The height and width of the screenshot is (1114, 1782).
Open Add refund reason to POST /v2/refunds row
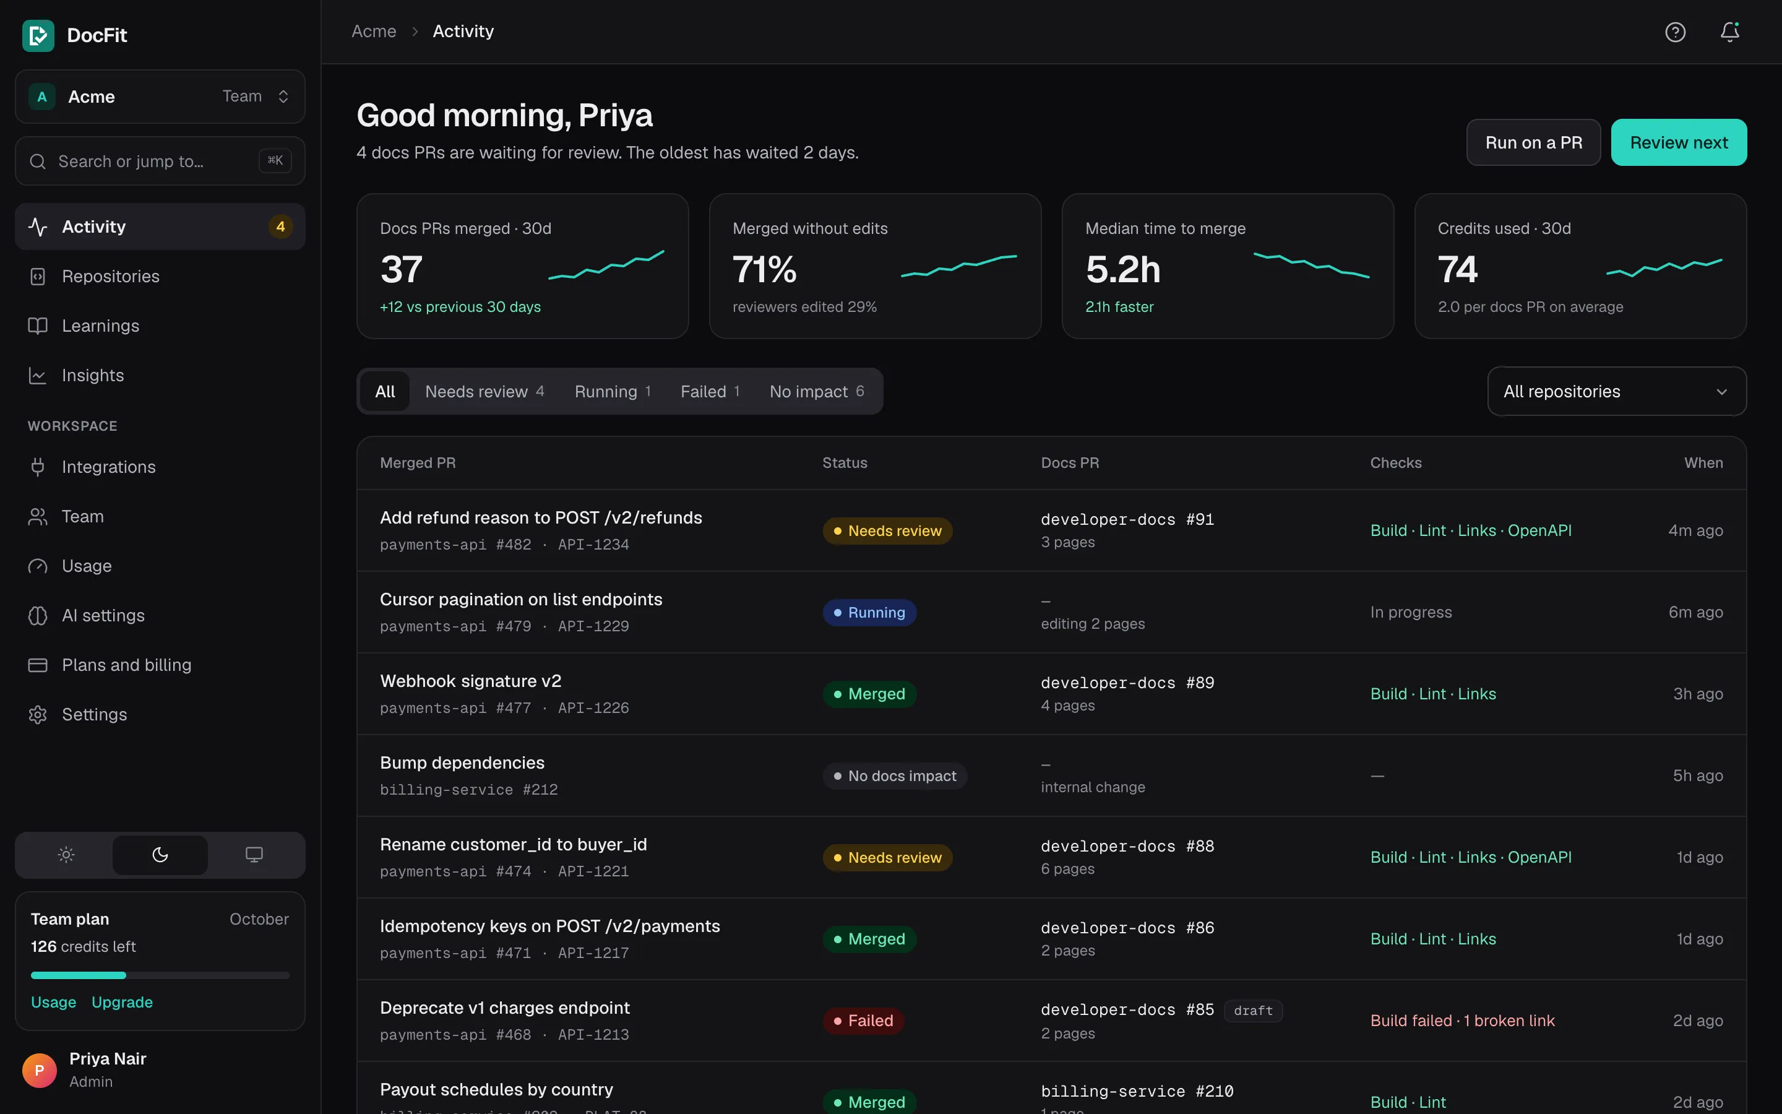pyautogui.click(x=1051, y=530)
